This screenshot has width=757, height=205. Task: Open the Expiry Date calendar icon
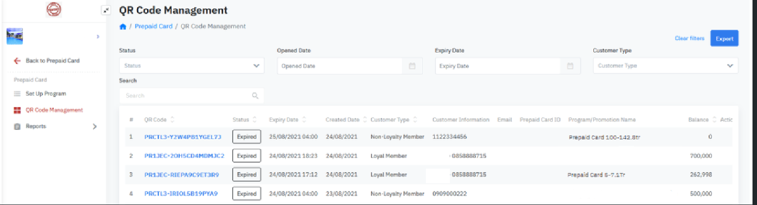tap(570, 66)
